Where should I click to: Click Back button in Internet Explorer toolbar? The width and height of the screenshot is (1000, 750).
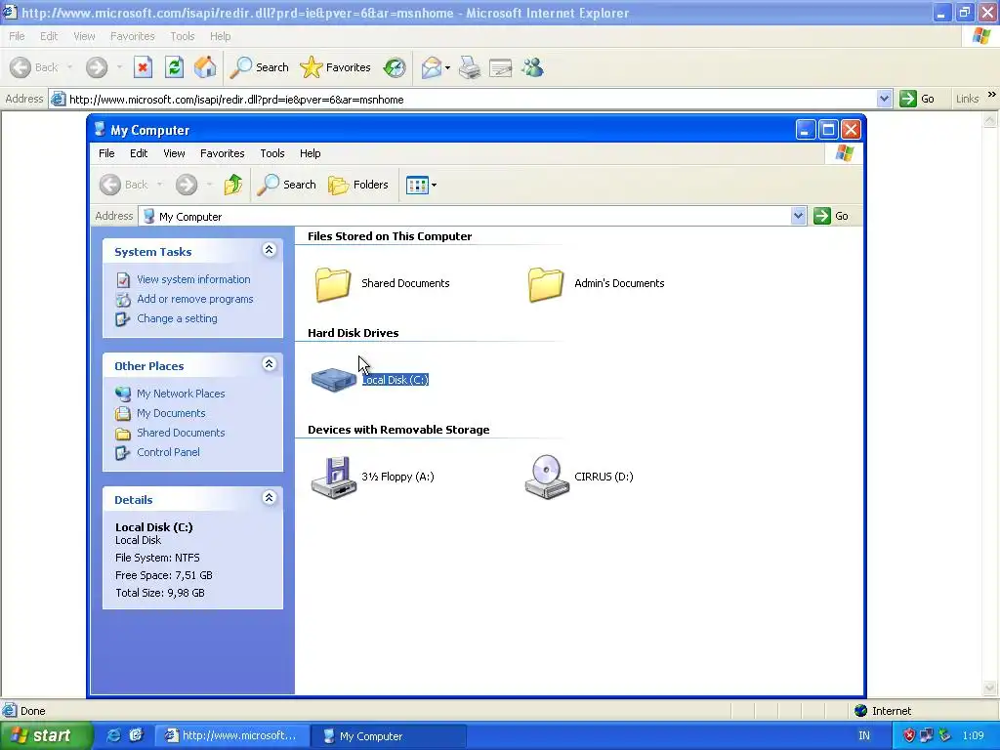pyautogui.click(x=34, y=67)
